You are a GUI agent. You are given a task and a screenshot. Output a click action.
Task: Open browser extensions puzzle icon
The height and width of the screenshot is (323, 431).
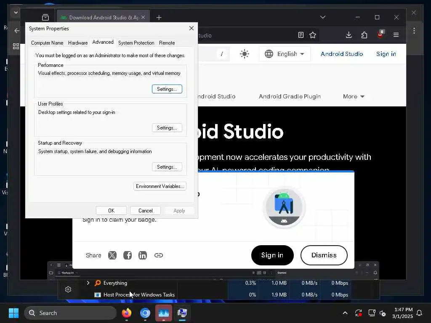pyautogui.click(x=364, y=35)
